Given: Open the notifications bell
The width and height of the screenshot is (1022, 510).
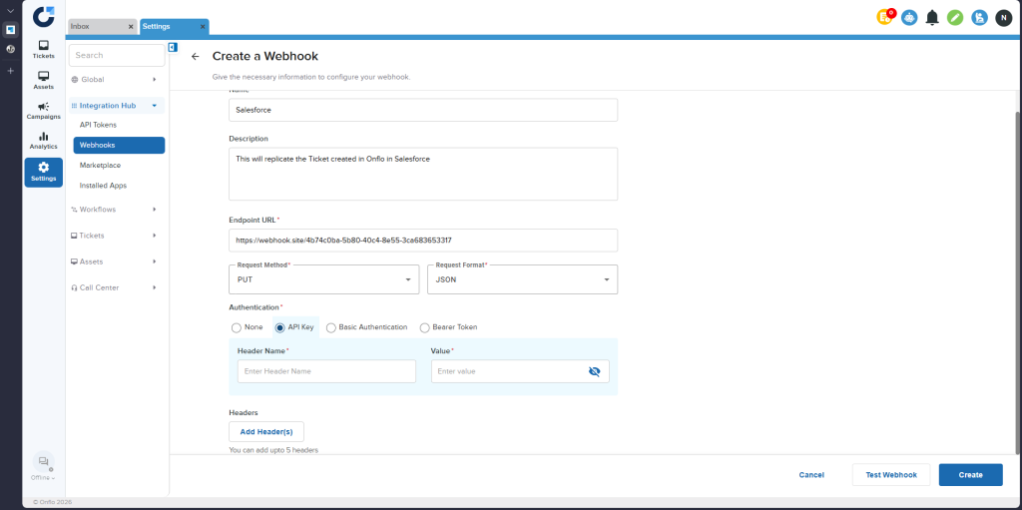Looking at the screenshot, I should pyautogui.click(x=932, y=18).
